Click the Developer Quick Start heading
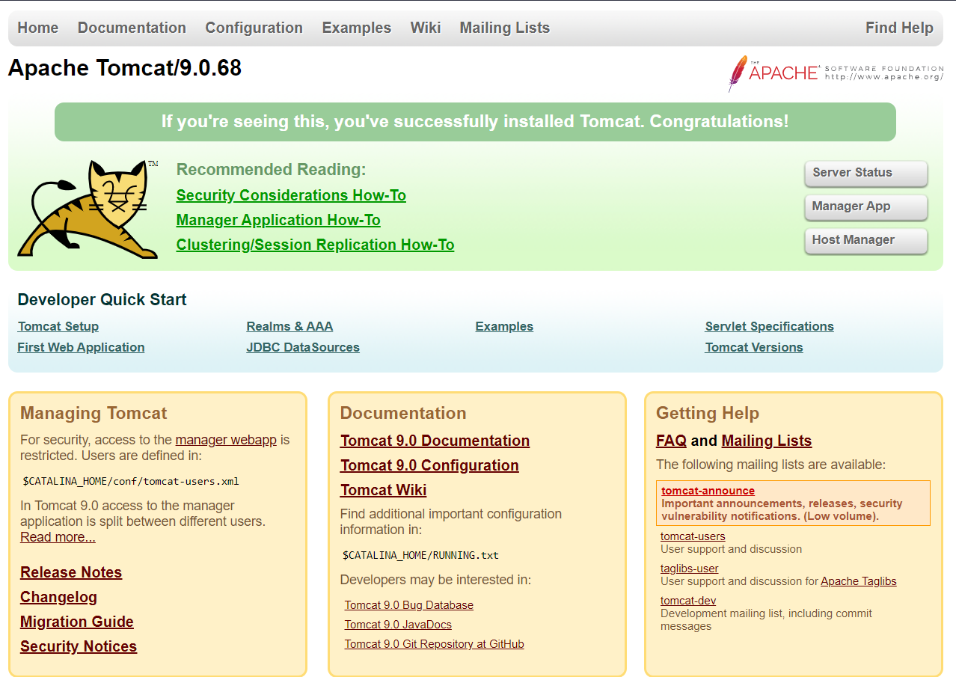 pyautogui.click(x=102, y=300)
